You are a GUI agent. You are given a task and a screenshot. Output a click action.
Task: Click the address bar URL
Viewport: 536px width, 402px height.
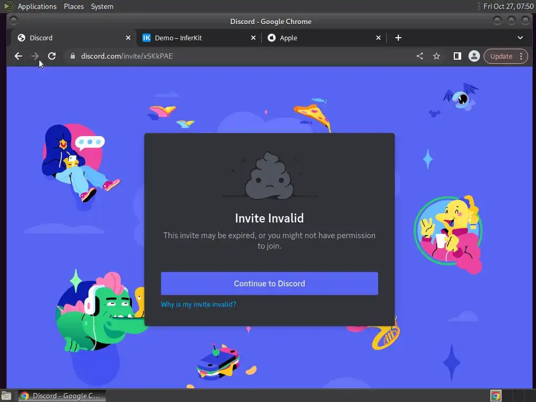pyautogui.click(x=127, y=56)
